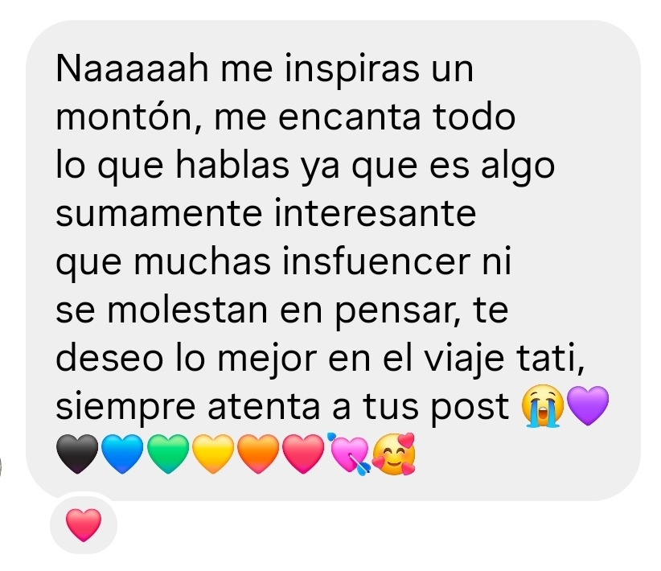
Task: Click the red heart reaction below the message
Action: pyautogui.click(x=84, y=524)
